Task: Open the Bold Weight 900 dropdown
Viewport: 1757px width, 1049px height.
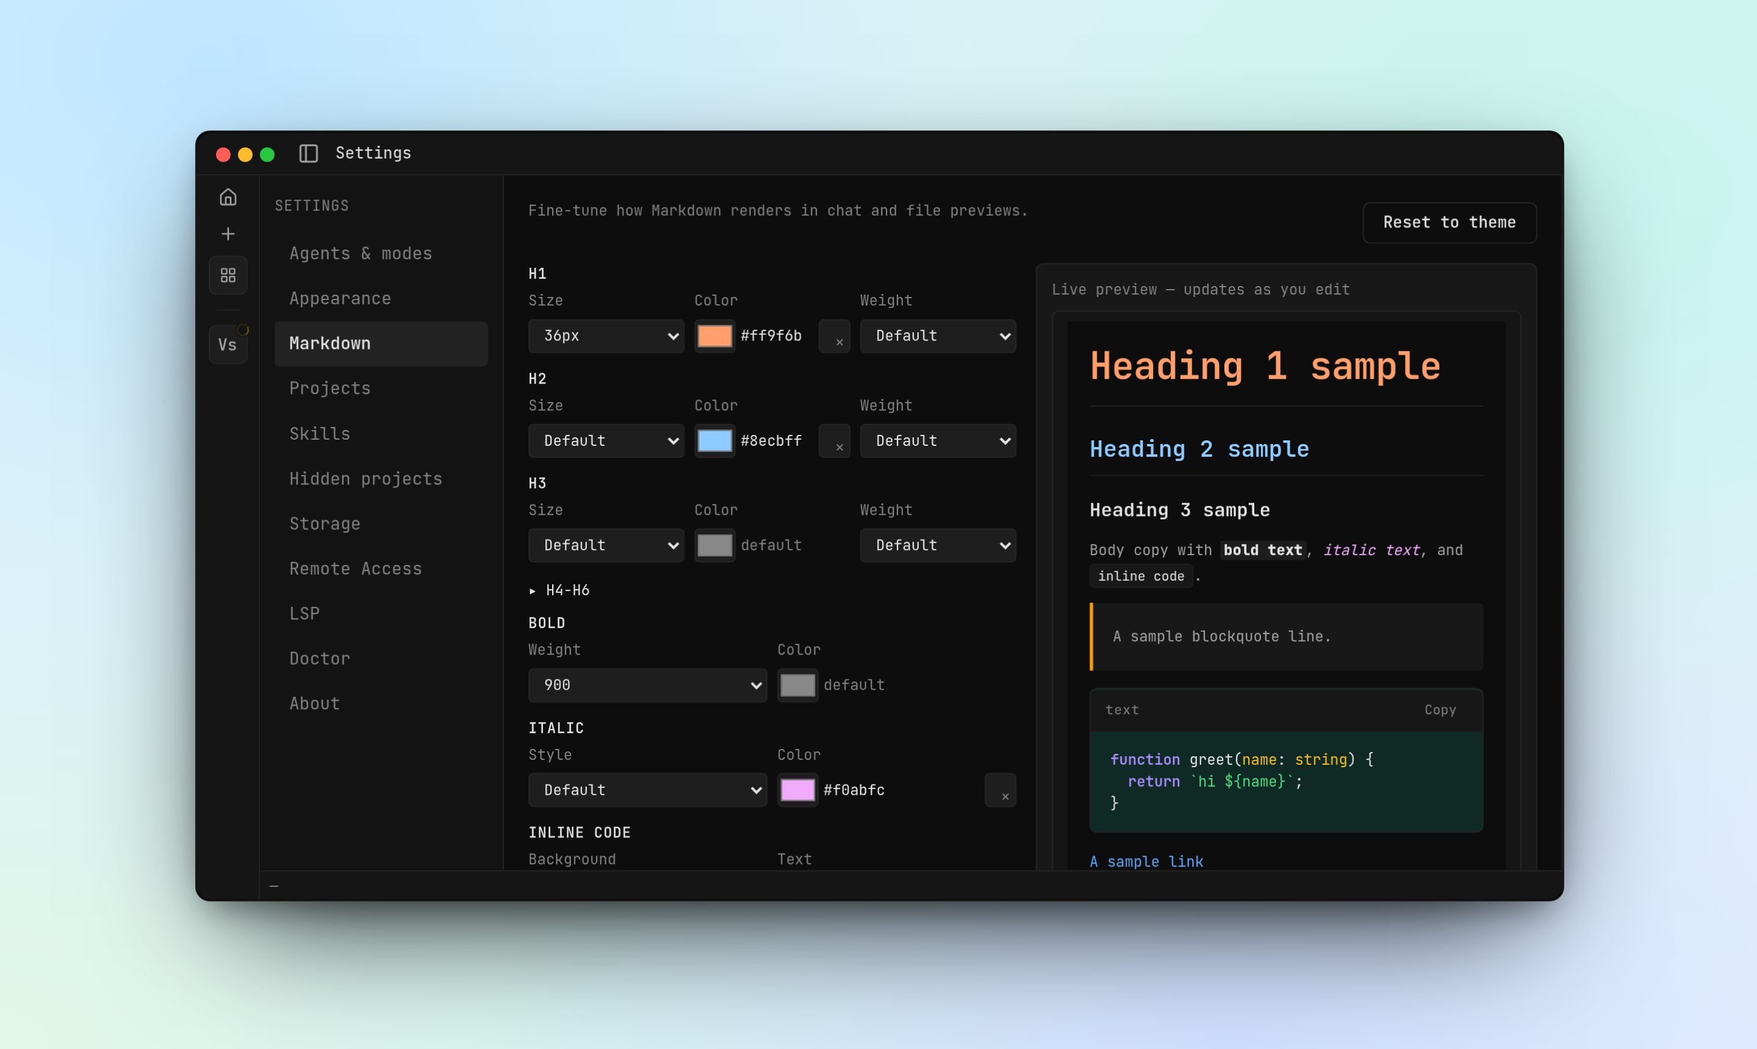Action: (x=648, y=686)
